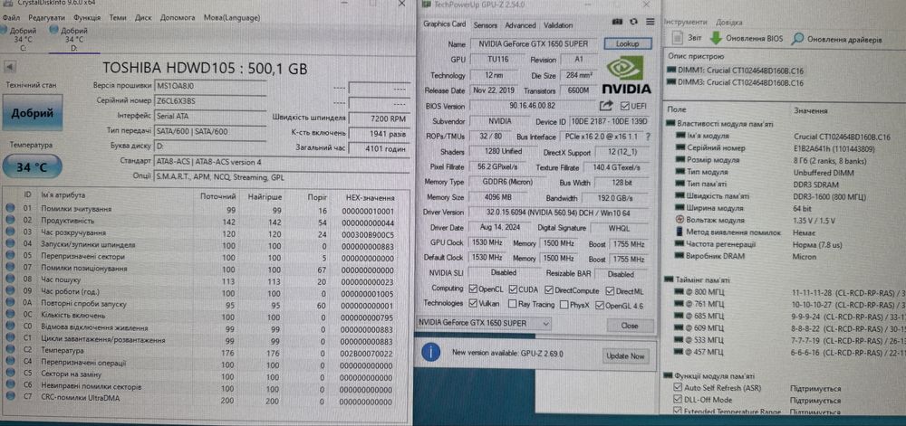
Task: Switch to the Sensors tab in GPU-Z
Action: tap(485, 25)
